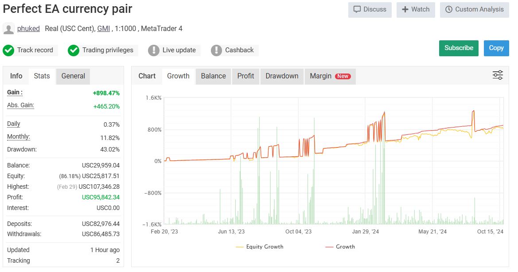Click the speech bubble icon in Discuss

357,9
